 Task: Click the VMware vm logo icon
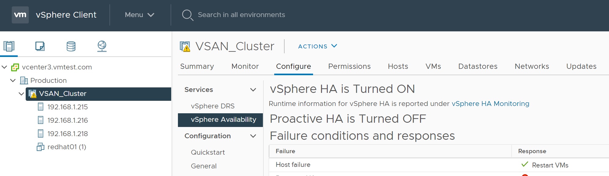[20, 15]
